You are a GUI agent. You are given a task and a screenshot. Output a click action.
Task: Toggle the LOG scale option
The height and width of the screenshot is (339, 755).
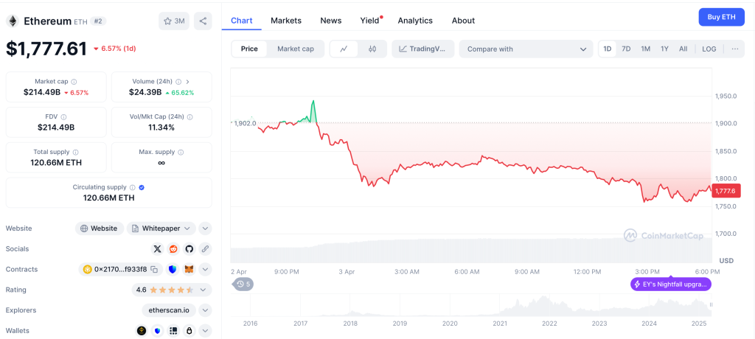click(709, 49)
